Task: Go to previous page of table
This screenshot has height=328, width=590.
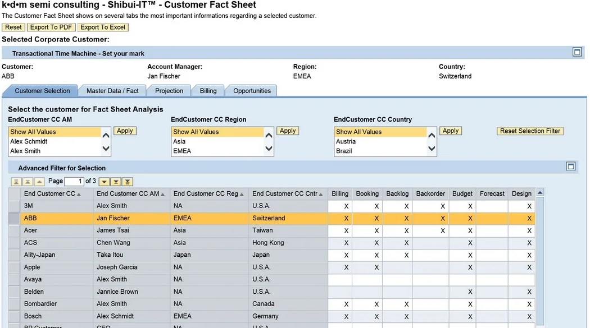Action: [28, 182]
